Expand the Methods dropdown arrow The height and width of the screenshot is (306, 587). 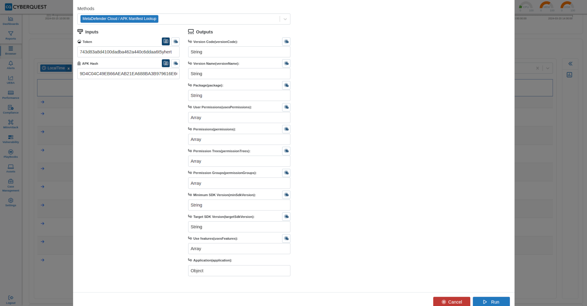coord(285,19)
